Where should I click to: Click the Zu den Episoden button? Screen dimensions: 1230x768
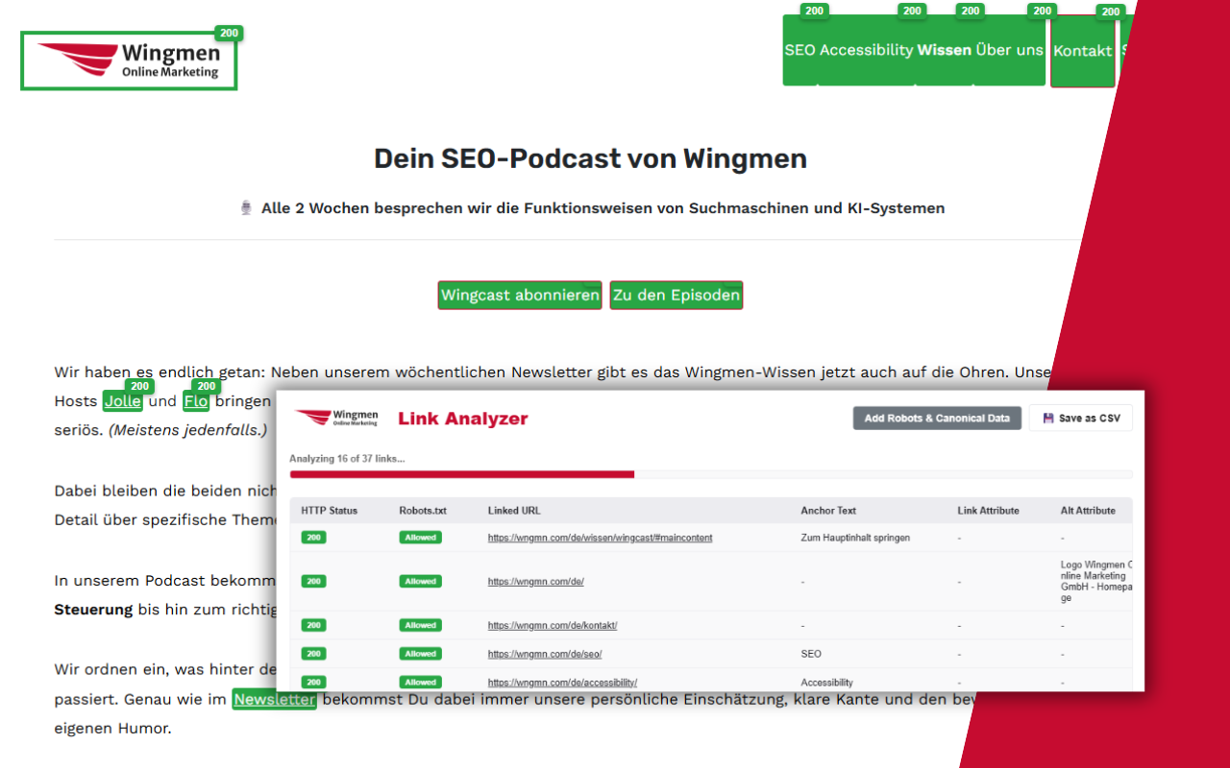coord(676,295)
